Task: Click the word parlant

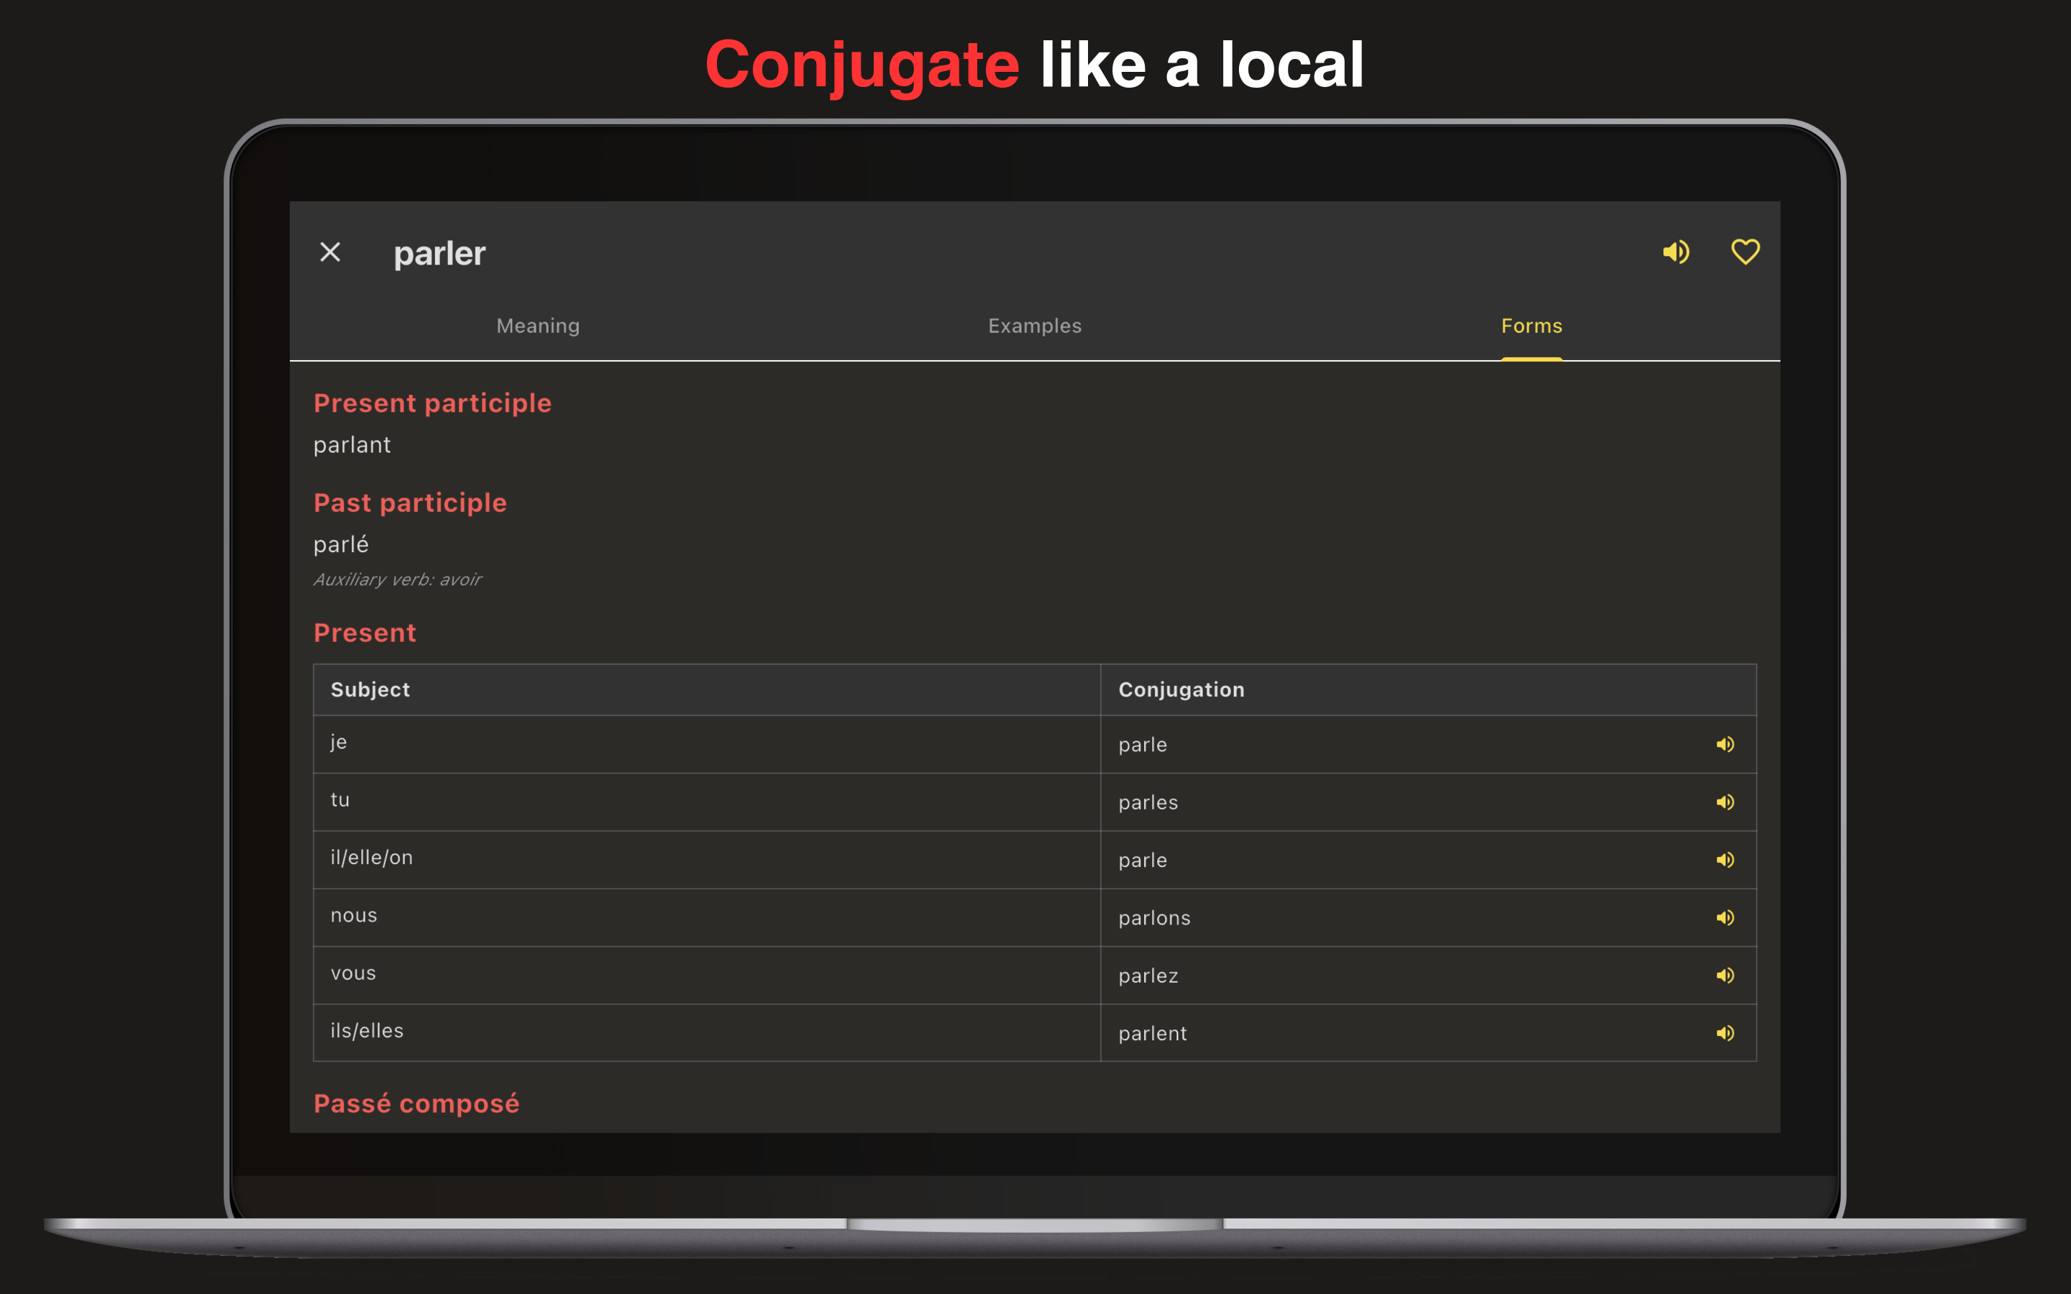Action: [x=352, y=445]
